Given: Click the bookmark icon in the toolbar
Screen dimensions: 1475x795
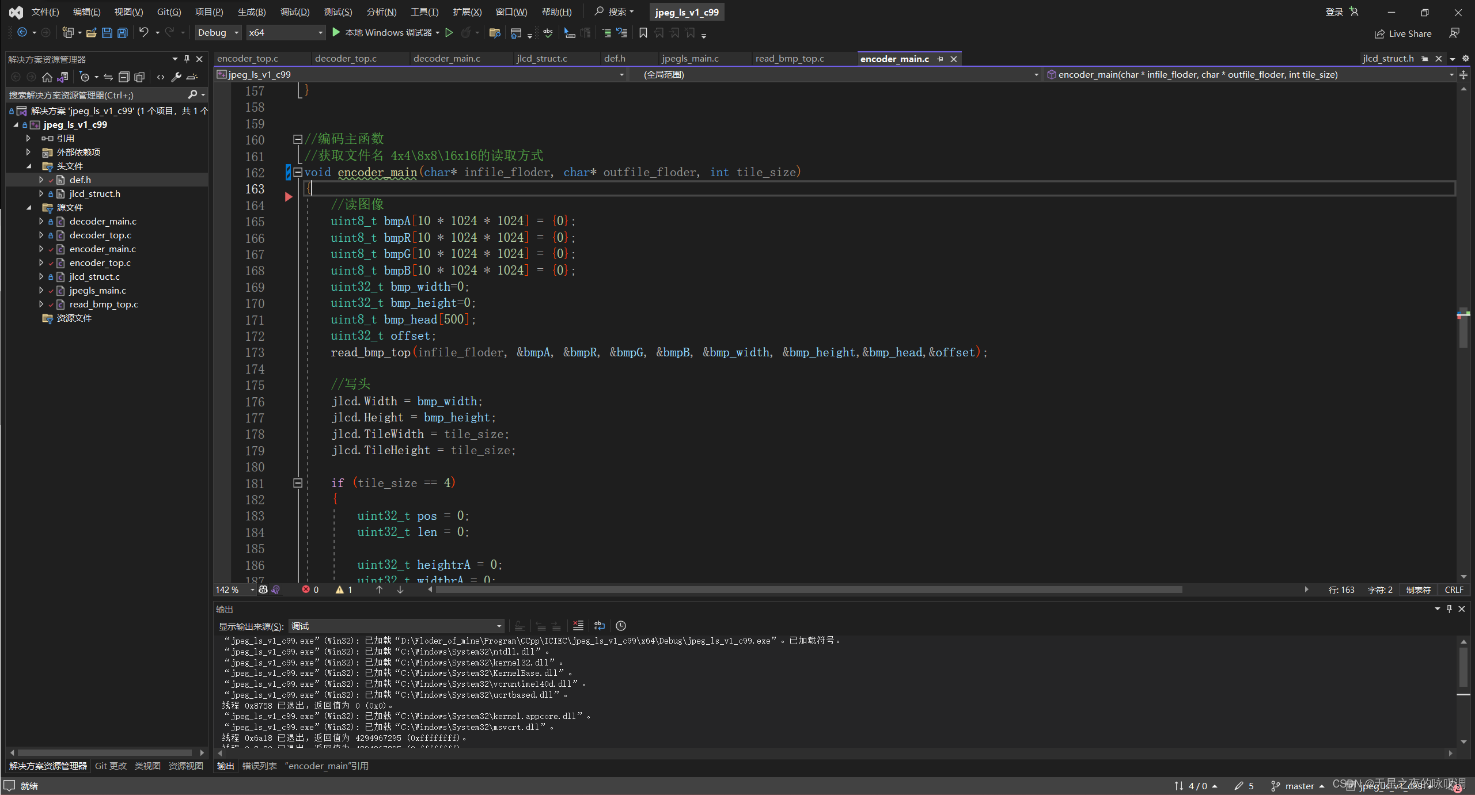Looking at the screenshot, I should pyautogui.click(x=643, y=33).
